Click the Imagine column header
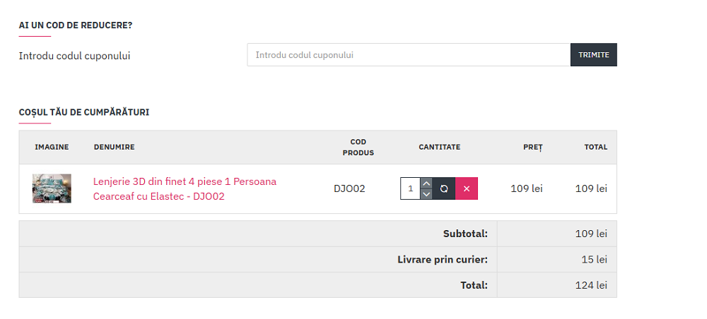This screenshot has width=707, height=319. 52,147
